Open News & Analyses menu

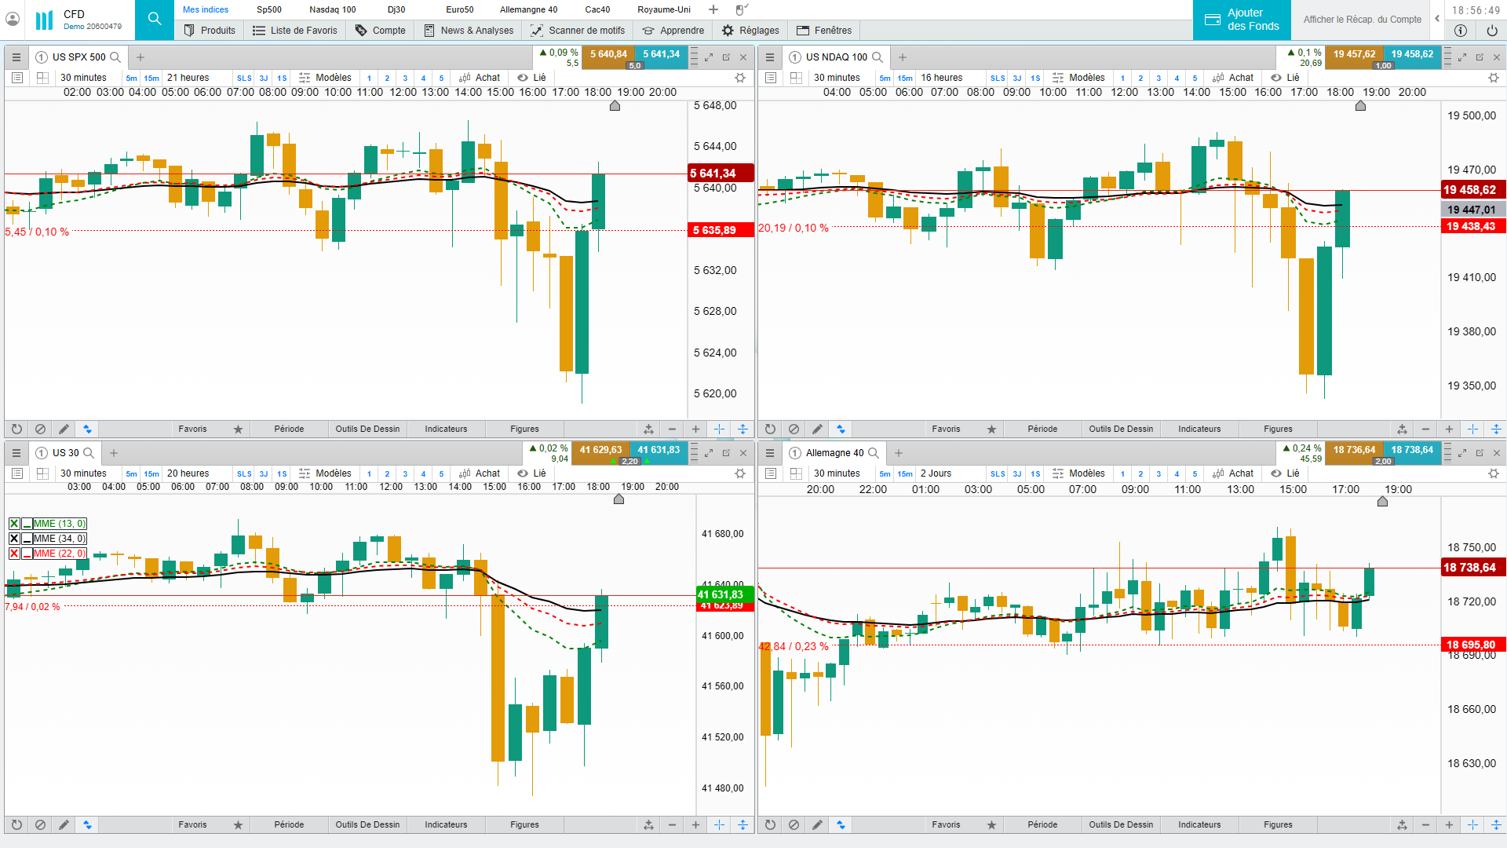click(469, 31)
